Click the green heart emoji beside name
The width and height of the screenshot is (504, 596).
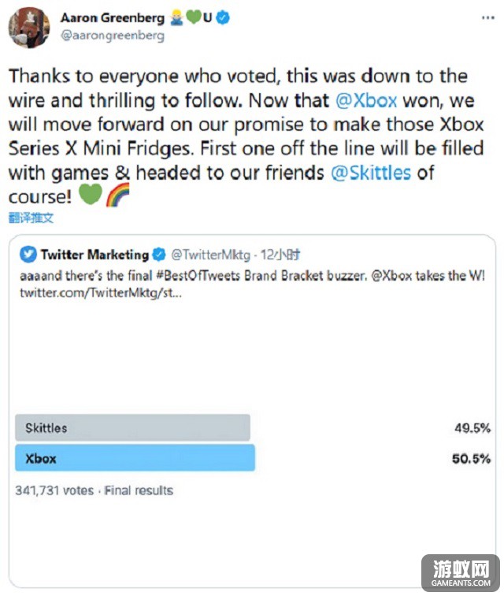(x=193, y=17)
